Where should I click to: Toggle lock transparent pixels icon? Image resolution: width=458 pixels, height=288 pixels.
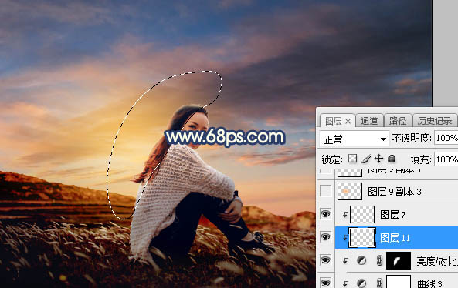point(352,159)
